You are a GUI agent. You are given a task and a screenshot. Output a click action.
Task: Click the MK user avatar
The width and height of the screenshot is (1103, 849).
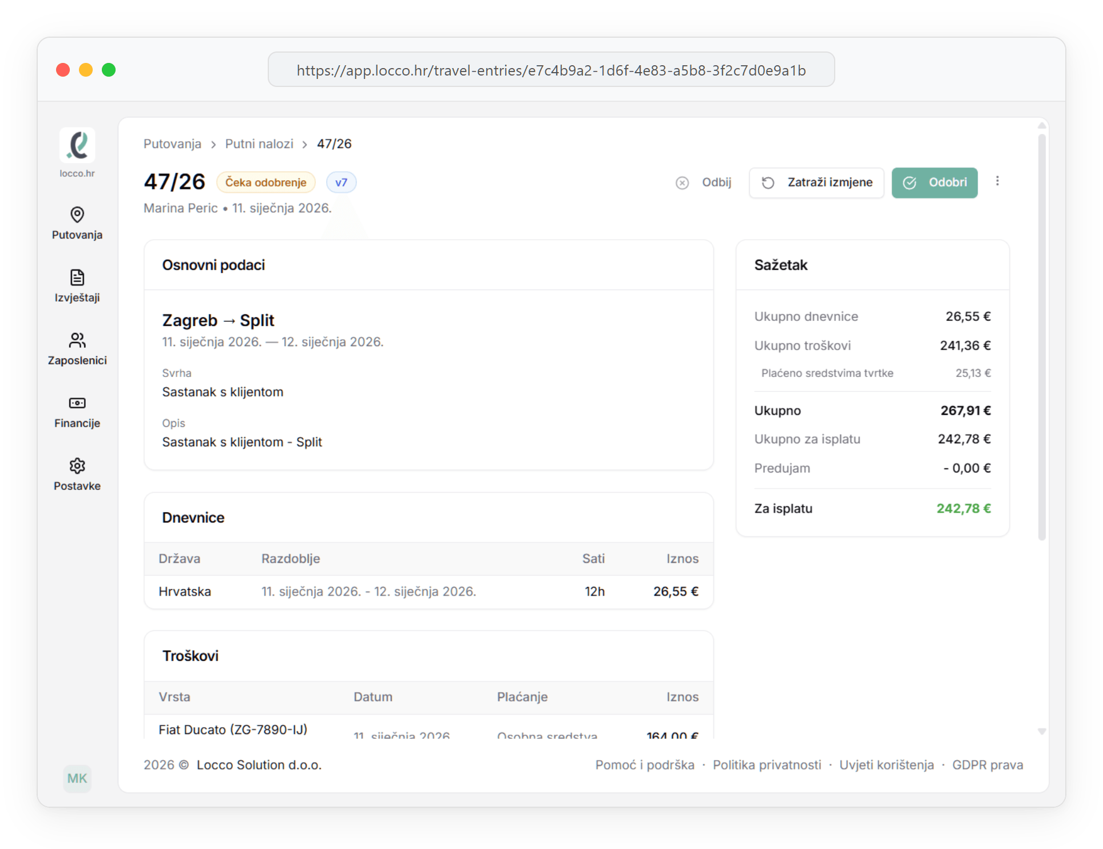[77, 778]
